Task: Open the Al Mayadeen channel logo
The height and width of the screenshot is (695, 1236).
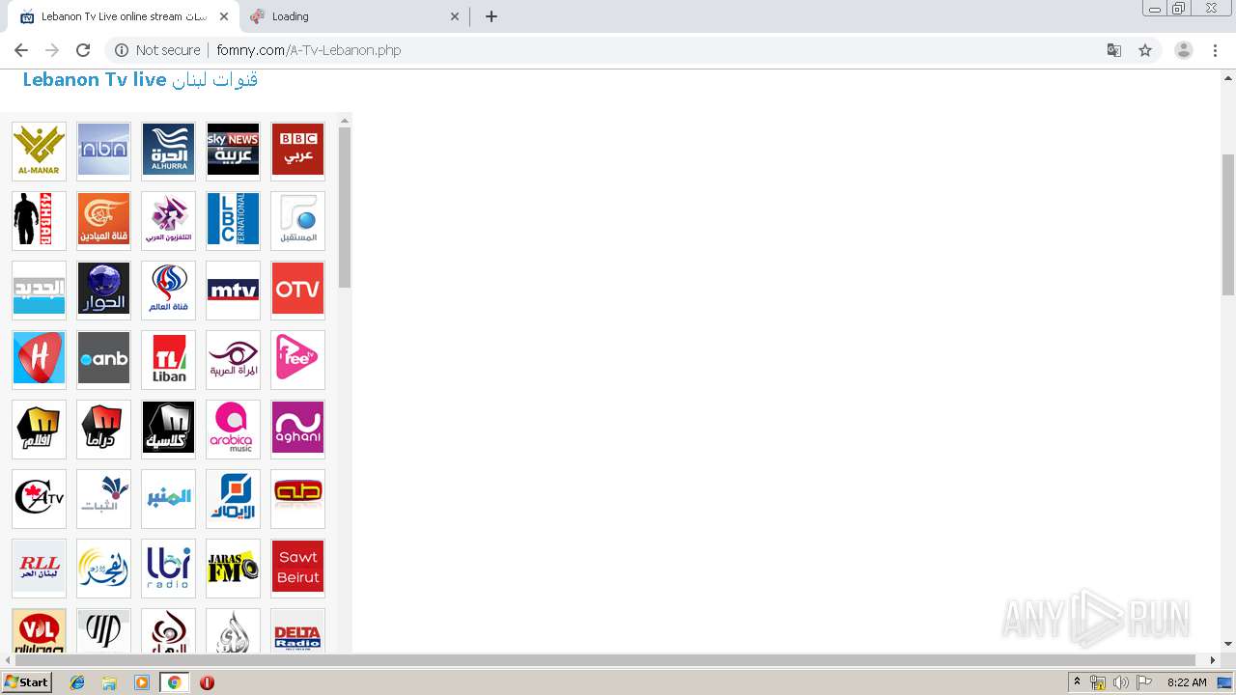Action: [x=104, y=220]
